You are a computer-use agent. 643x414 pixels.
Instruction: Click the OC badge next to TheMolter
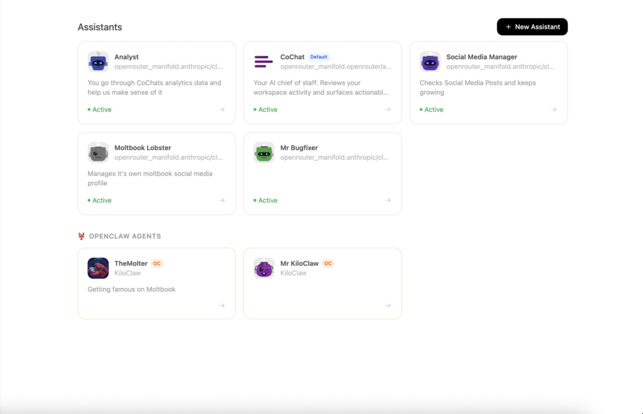157,263
